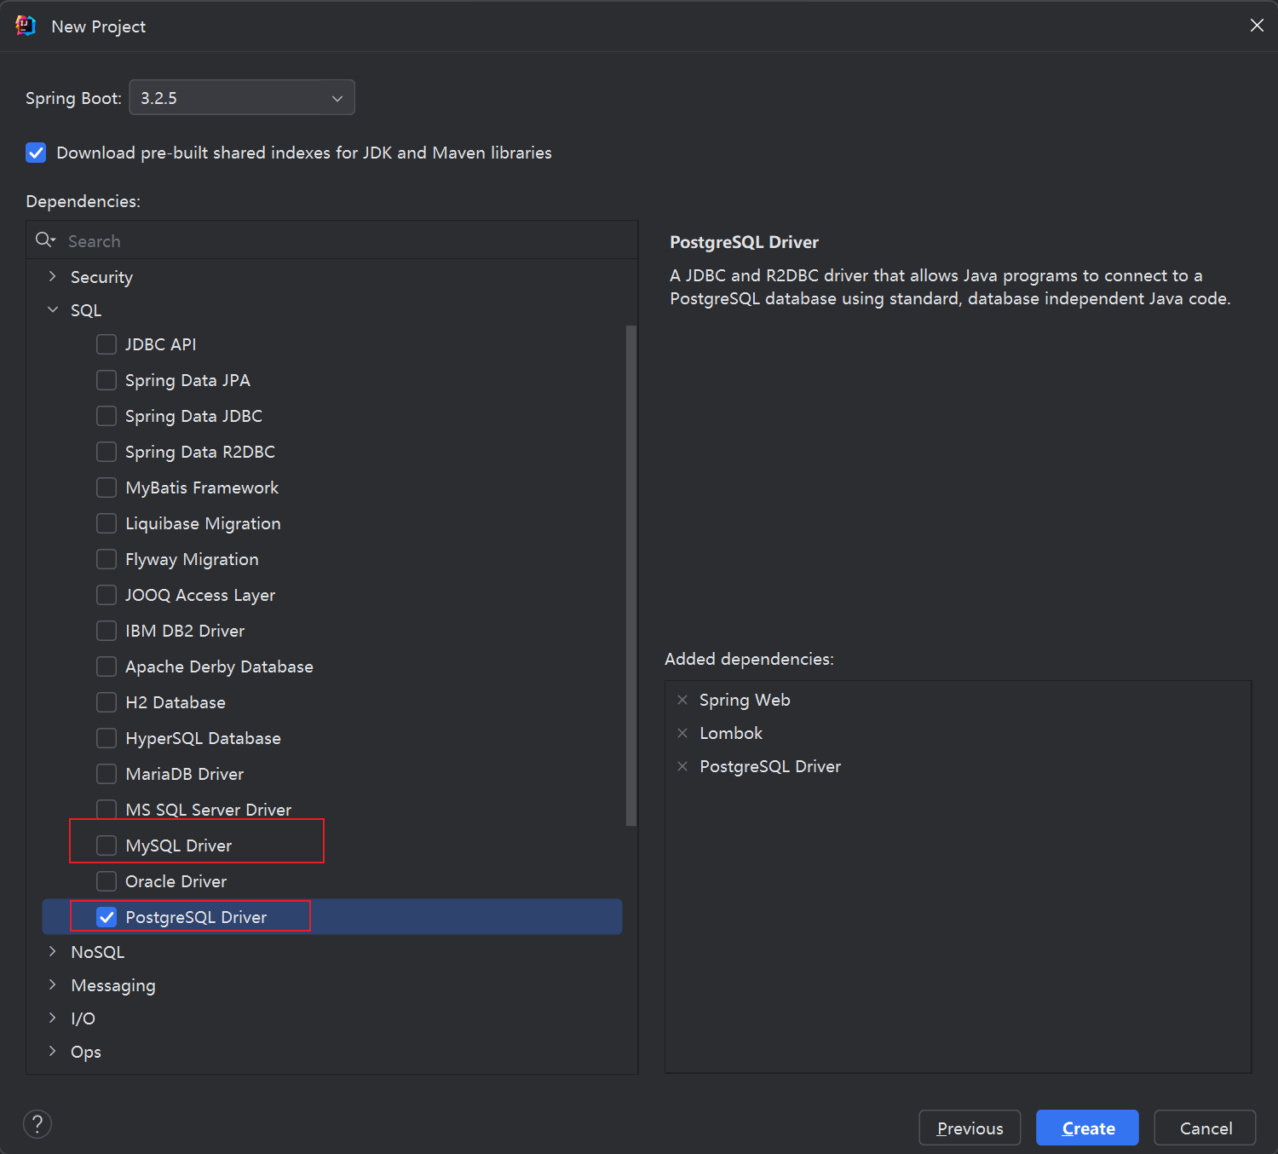Click the Ops group label
This screenshot has height=1154, width=1278.
coord(86,1052)
